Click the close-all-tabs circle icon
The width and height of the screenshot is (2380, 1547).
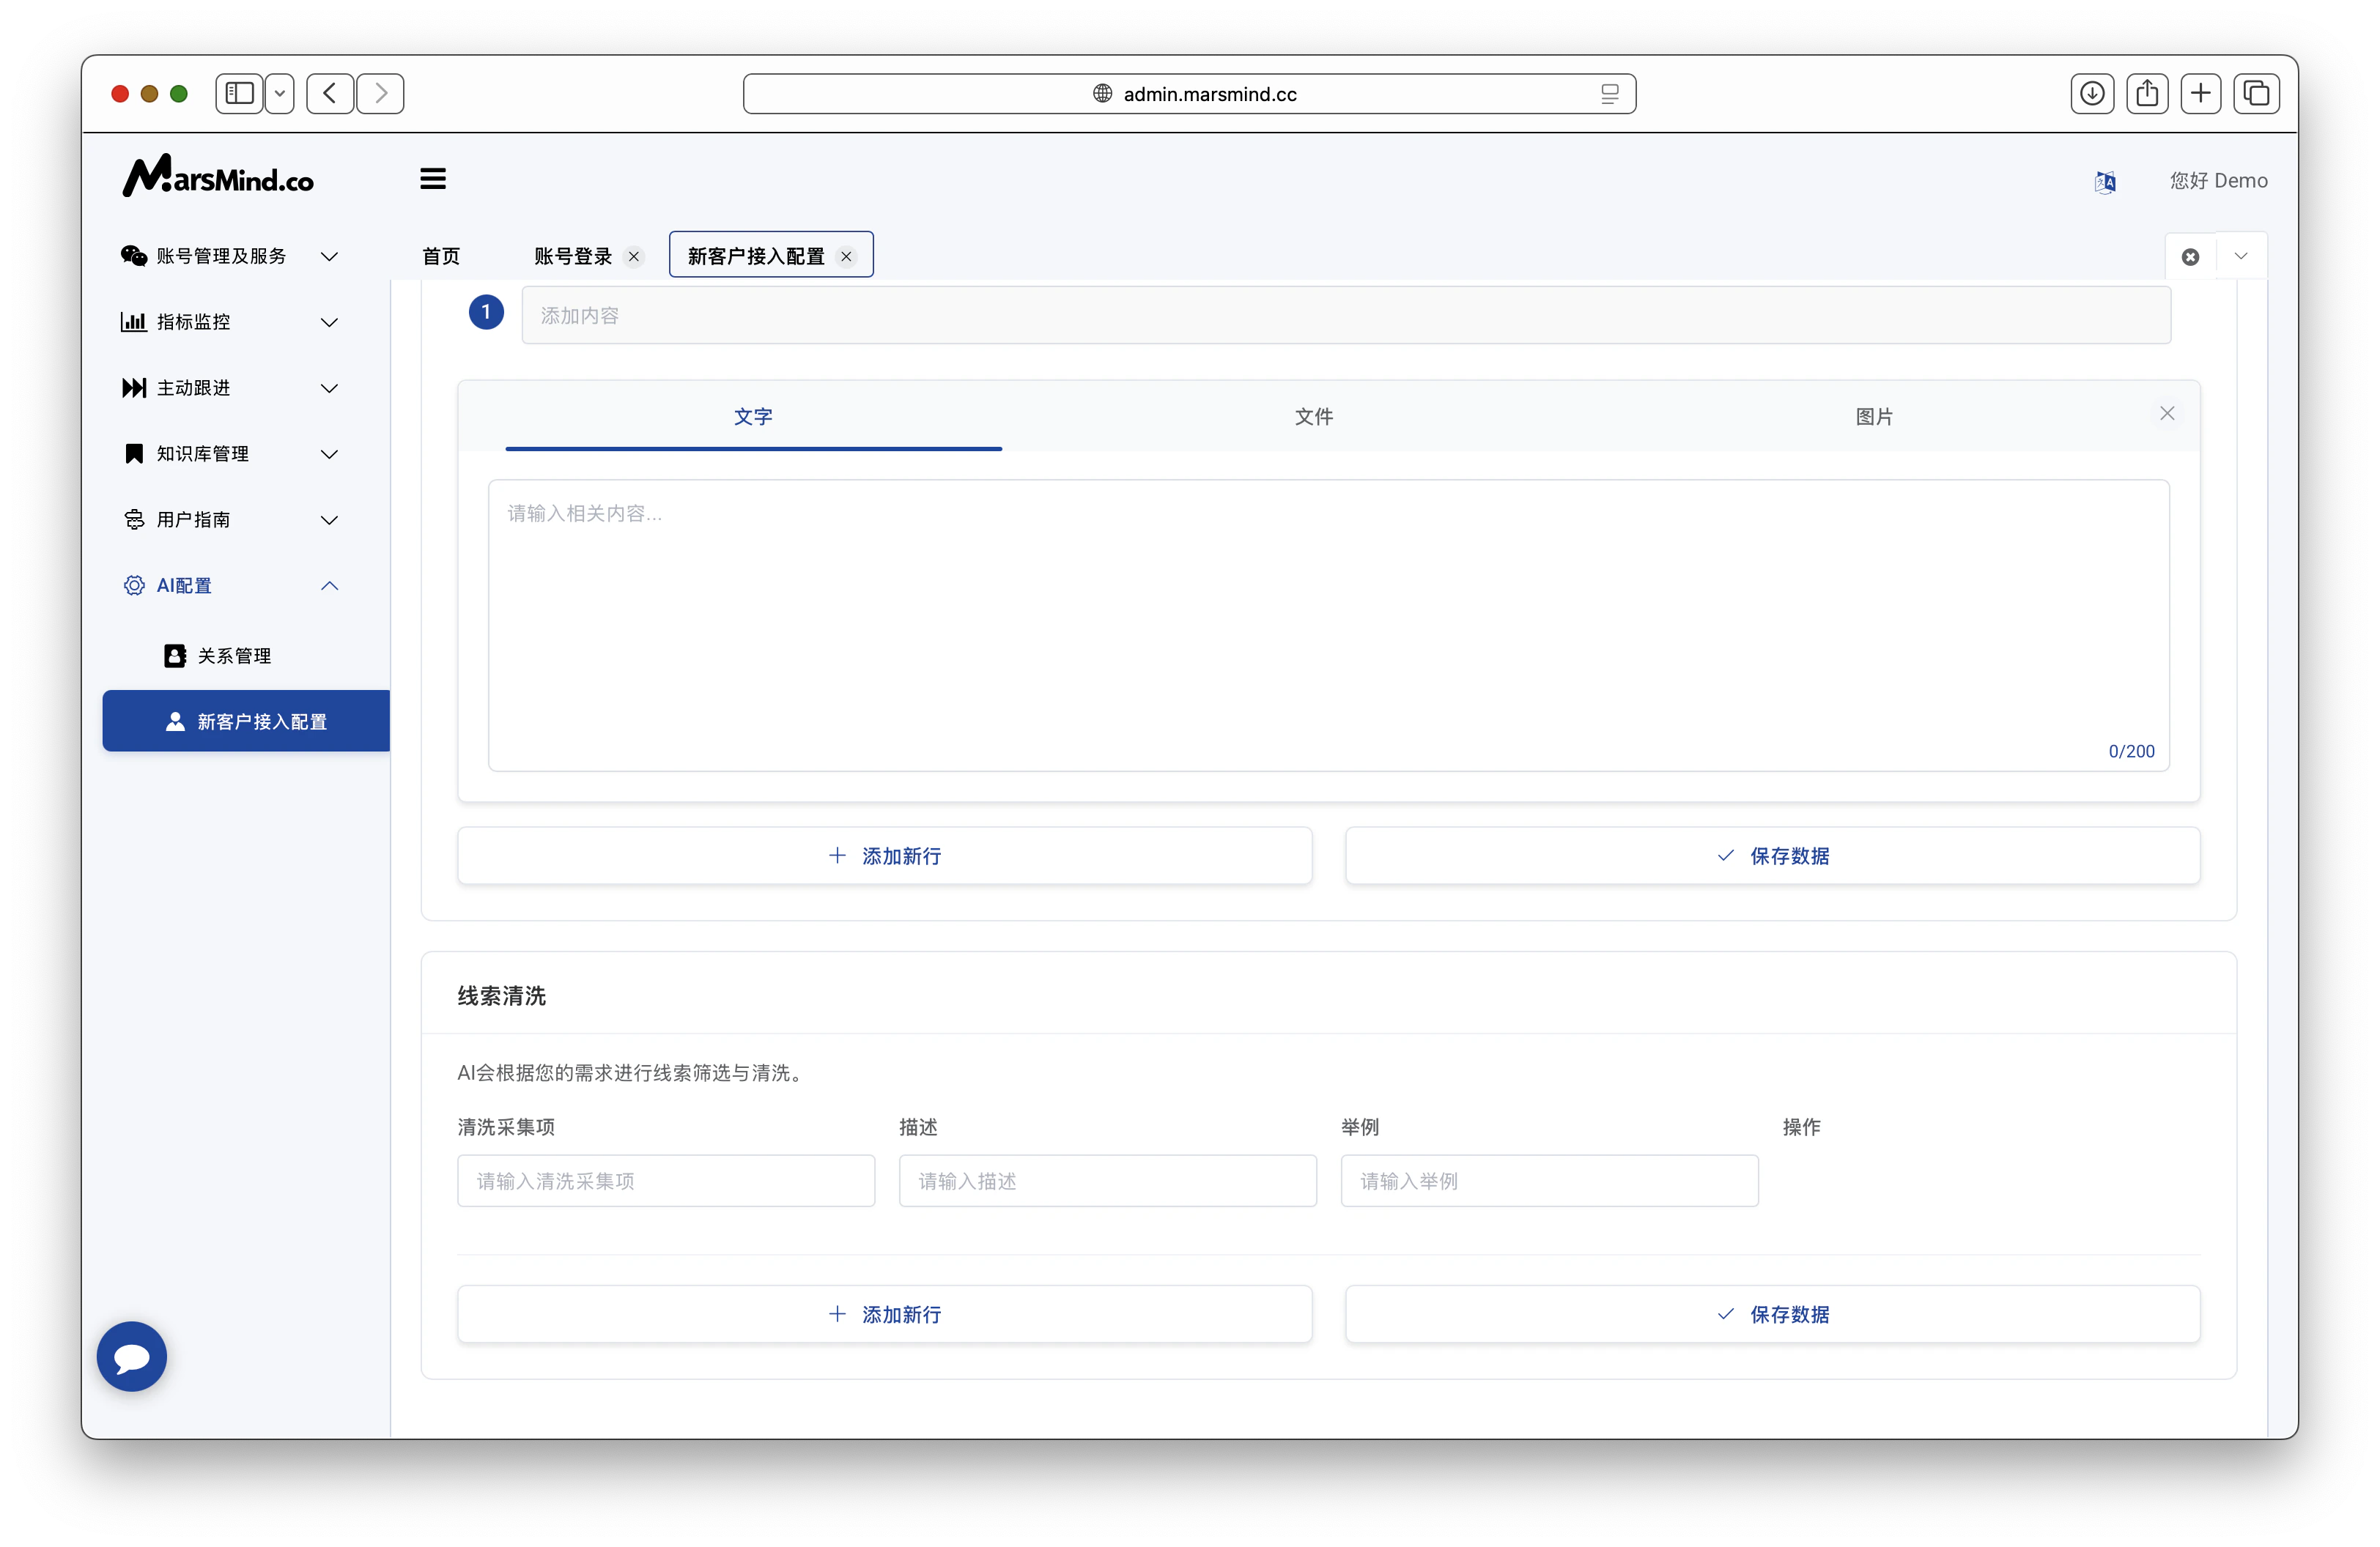(x=2190, y=257)
